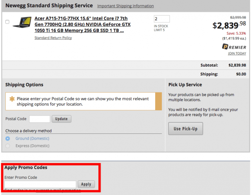The width and height of the screenshot is (252, 195).
Task: Click the Shipping amount $0.00
Action: [x=241, y=74]
